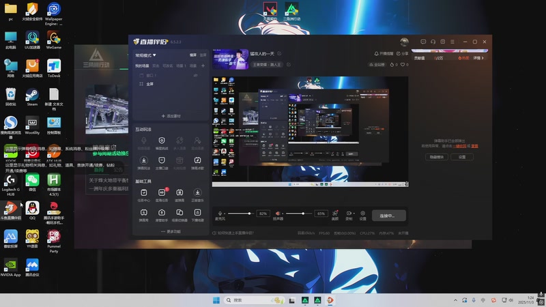Click the 添加素材 add source button
Image resolution: width=546 pixels, height=307 pixels.
tap(171, 116)
